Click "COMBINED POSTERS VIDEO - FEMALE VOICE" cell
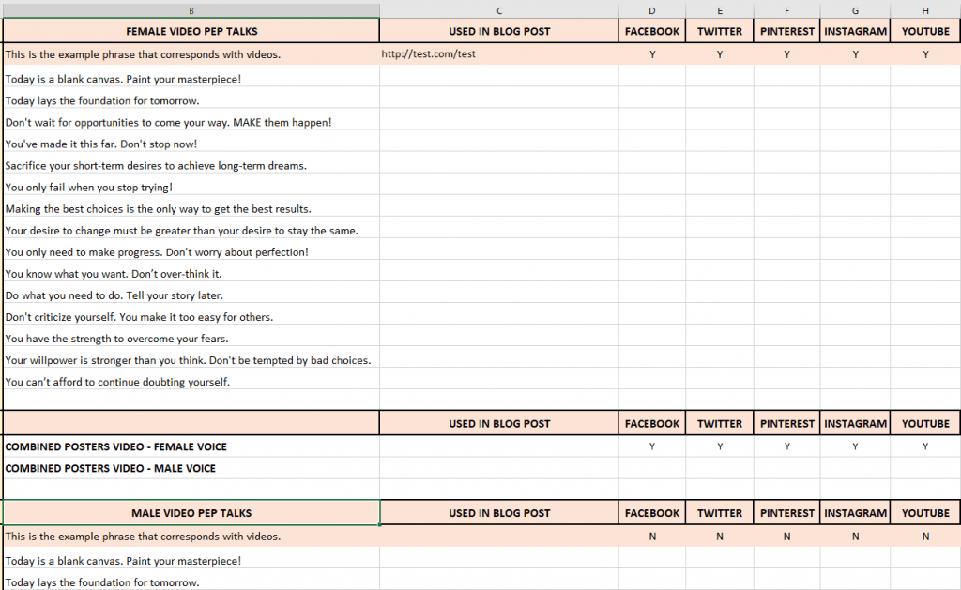 coord(116,446)
